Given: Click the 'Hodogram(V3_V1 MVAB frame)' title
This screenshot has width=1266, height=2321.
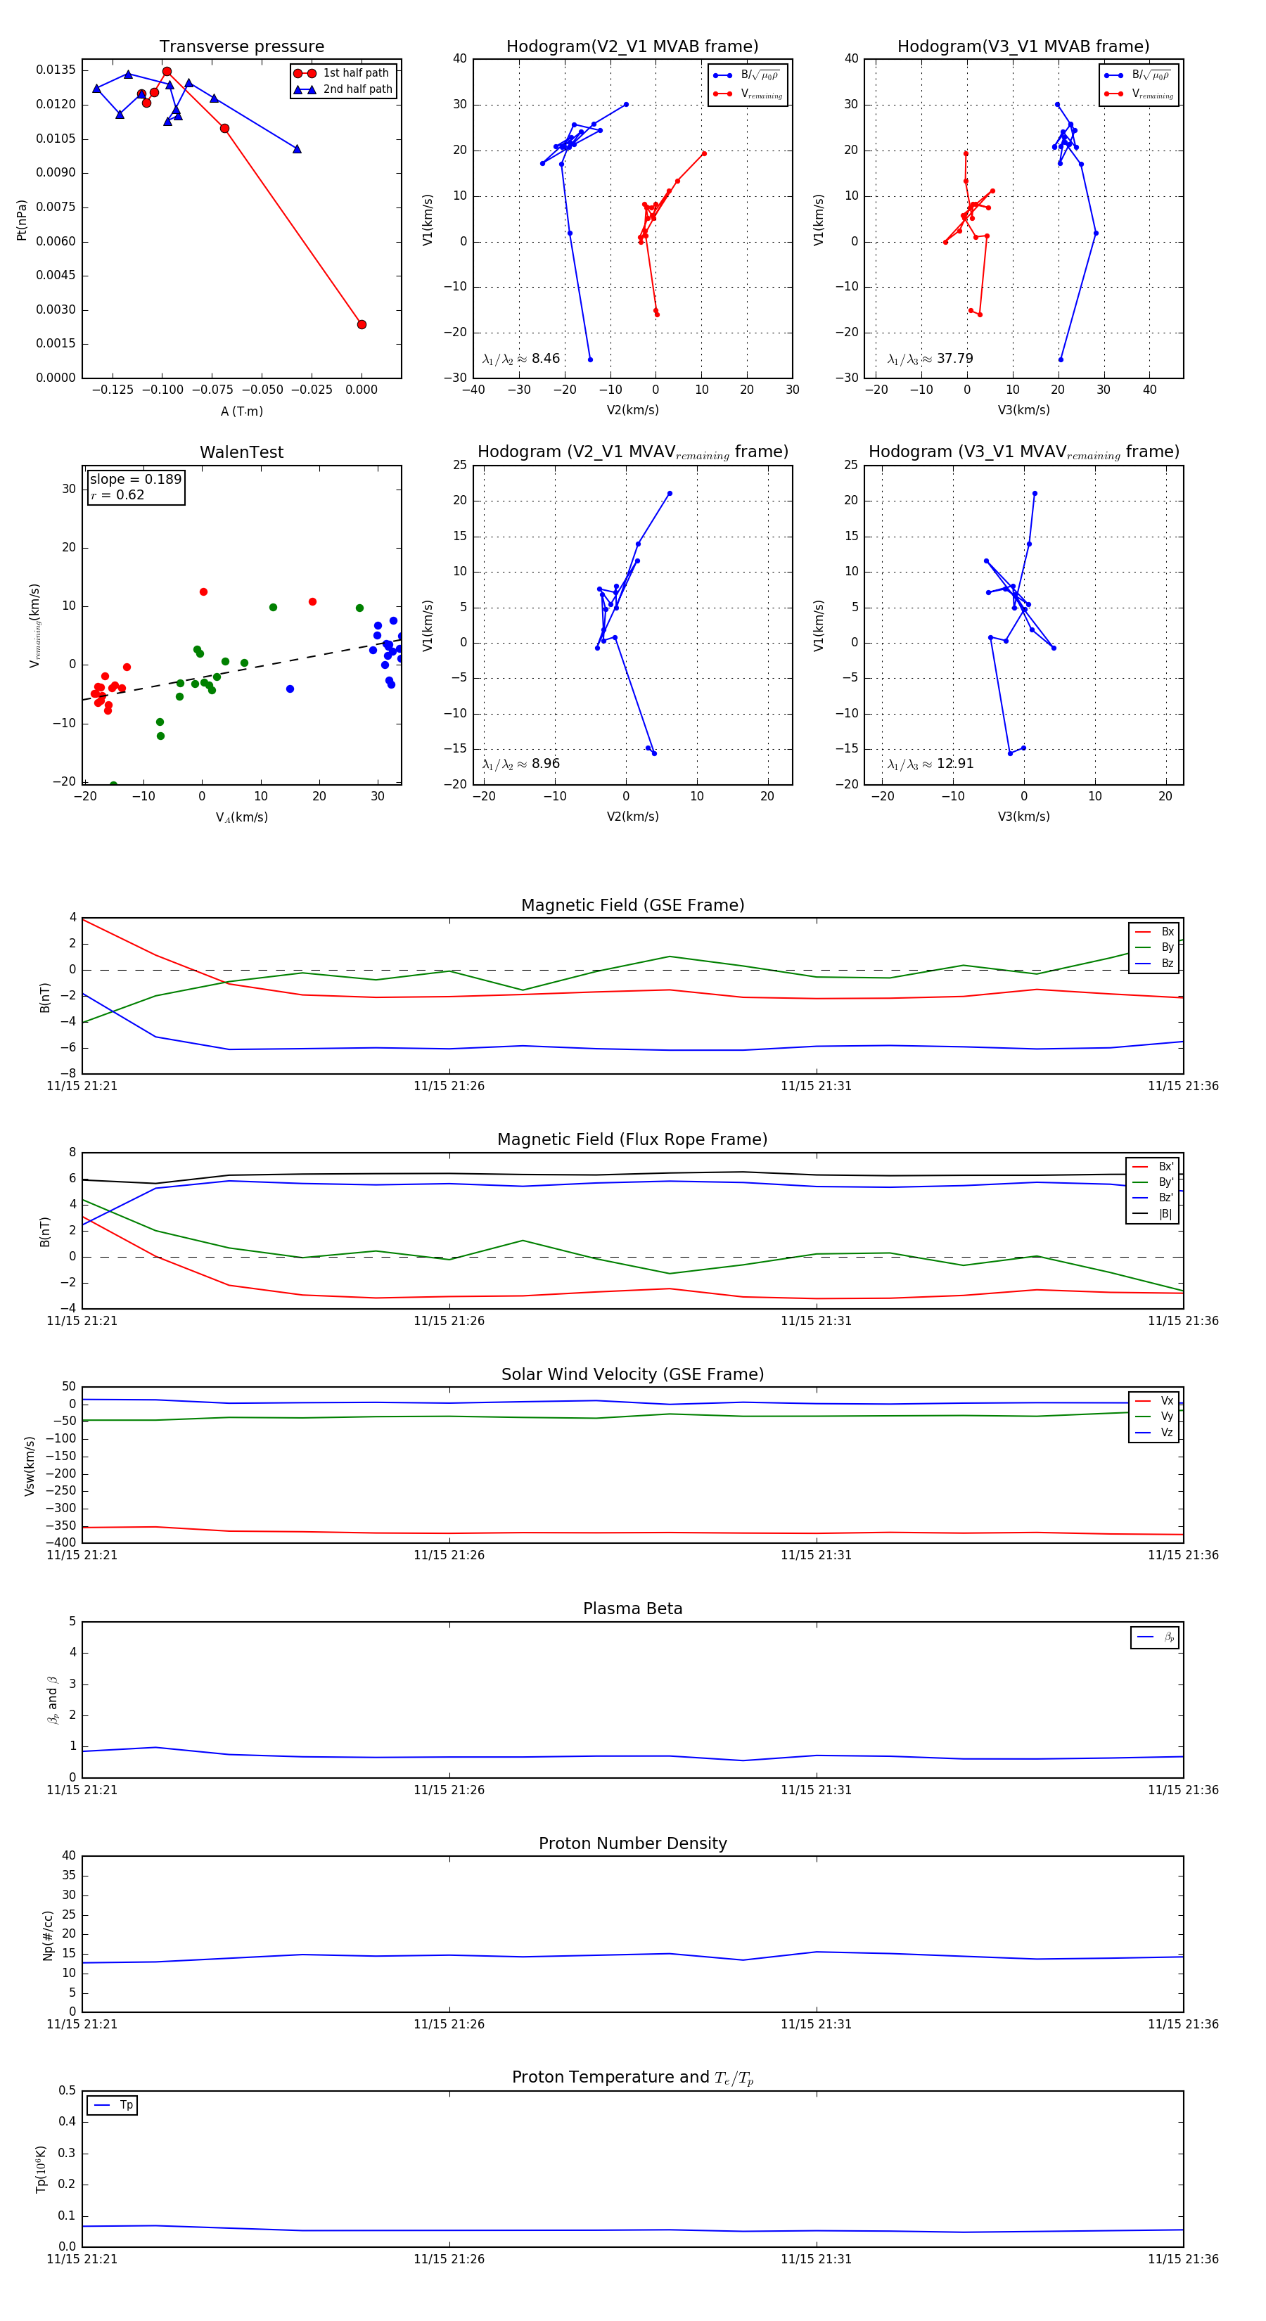Looking at the screenshot, I should (x=1023, y=47).
